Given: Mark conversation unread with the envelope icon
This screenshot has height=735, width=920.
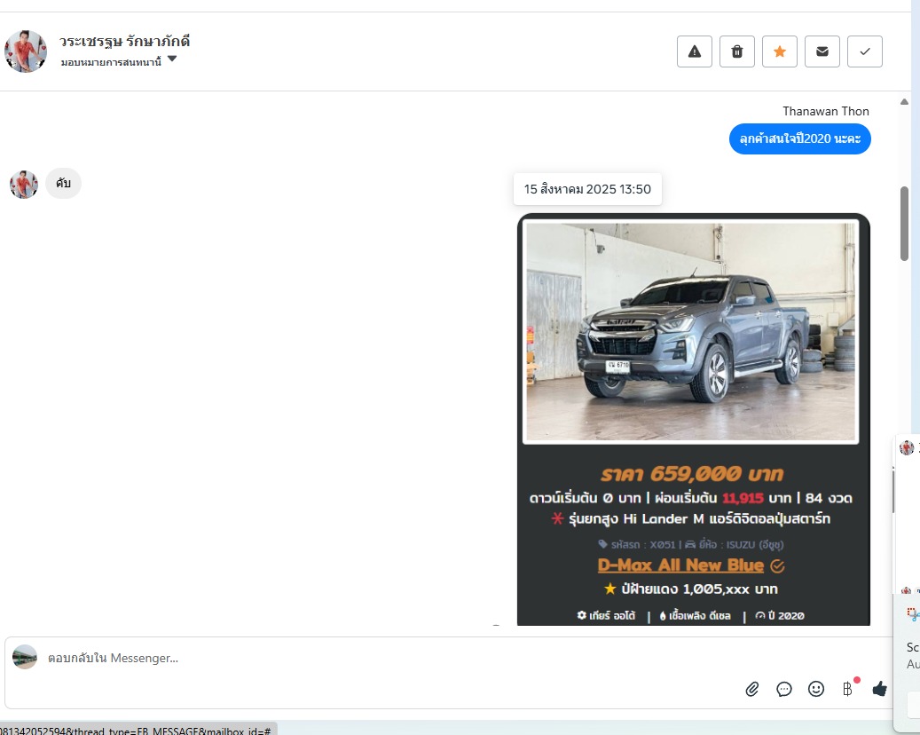Looking at the screenshot, I should [x=822, y=51].
